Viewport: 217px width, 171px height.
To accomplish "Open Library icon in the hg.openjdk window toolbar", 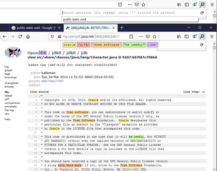I will point(179,37).
